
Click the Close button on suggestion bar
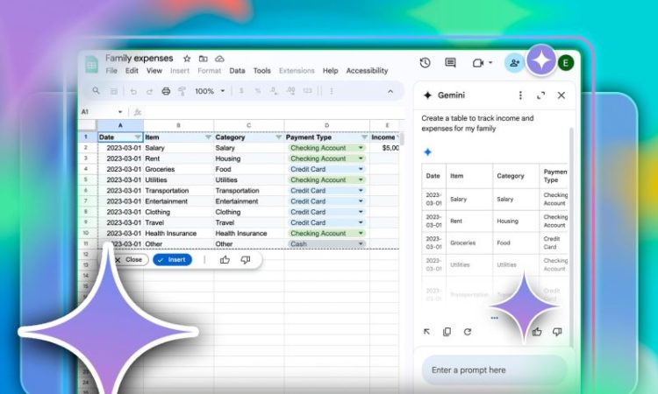pyautogui.click(x=129, y=260)
